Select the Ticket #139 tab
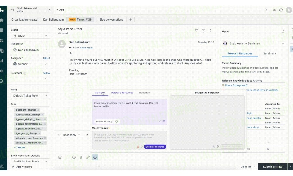This screenshot has width=293, height=176. (80, 20)
